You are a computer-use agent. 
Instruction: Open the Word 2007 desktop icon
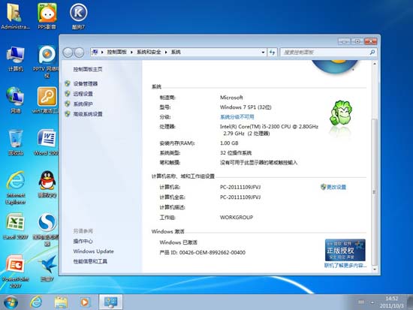tap(47, 142)
